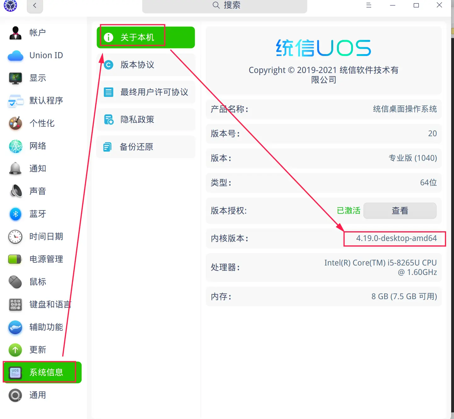The height and width of the screenshot is (419, 454).
Task: Open the 通知 bell icon
Action: tap(15, 169)
